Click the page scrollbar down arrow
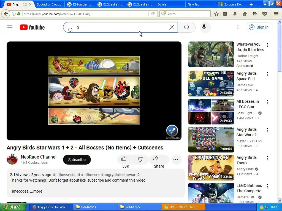This screenshot has width=282, height=211. [280, 200]
